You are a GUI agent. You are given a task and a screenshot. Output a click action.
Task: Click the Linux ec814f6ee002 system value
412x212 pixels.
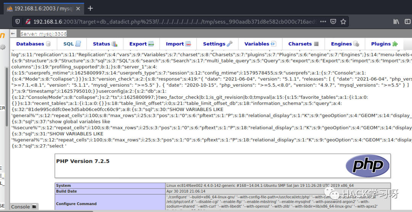260,185
